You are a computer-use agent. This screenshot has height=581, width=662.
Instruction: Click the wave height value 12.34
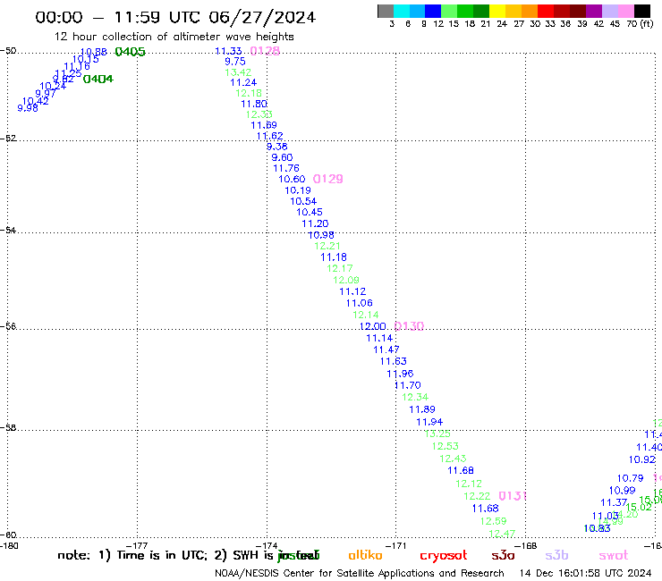point(415,397)
